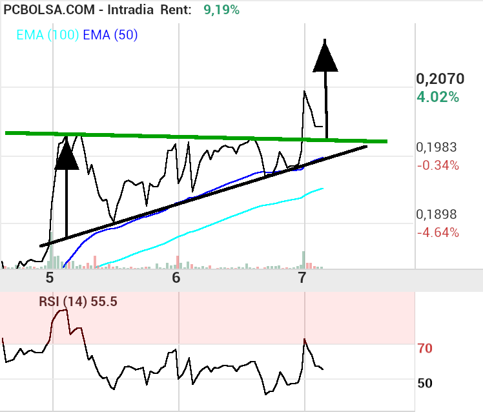Click day 7 on the time axis

click(302, 278)
